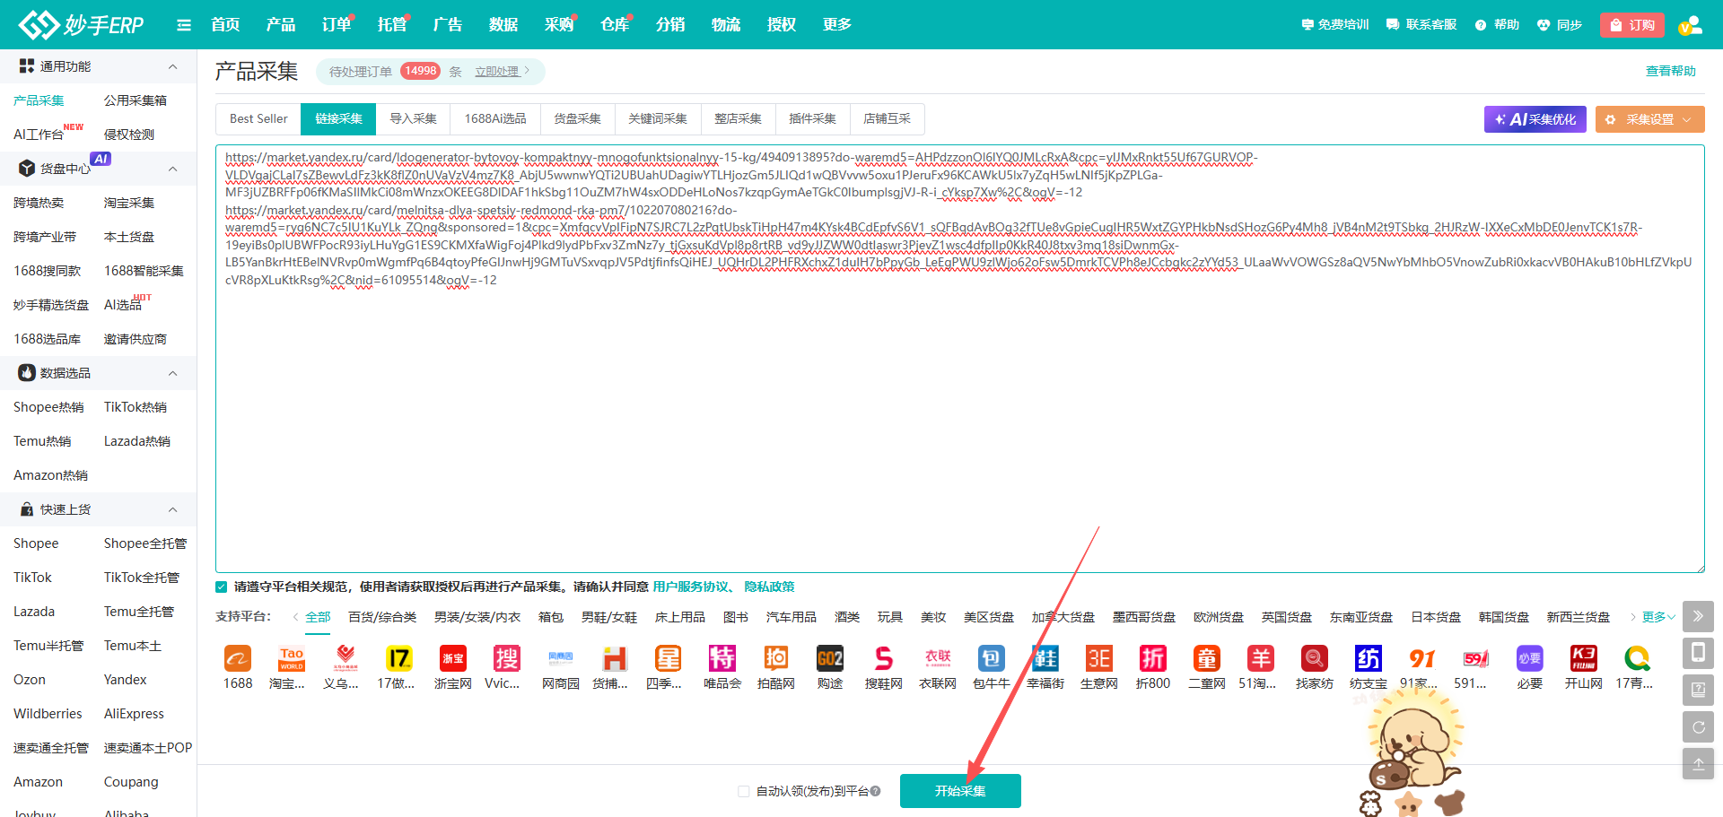This screenshot has height=817, width=1723.
Task: Select the Vvic platform icon
Action: [507, 659]
